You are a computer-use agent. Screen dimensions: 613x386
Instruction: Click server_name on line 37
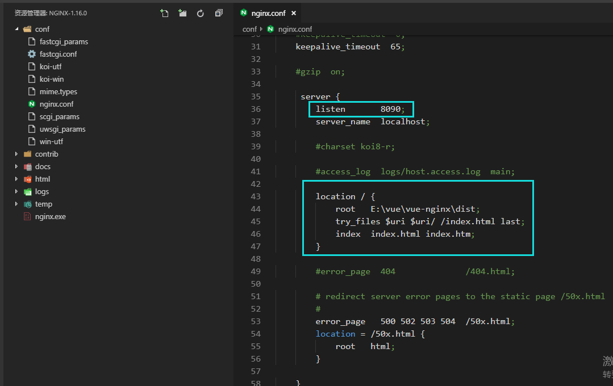[x=343, y=122]
